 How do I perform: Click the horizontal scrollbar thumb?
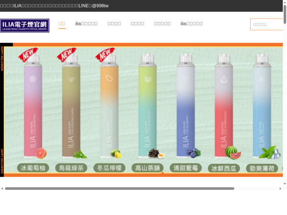120,189
